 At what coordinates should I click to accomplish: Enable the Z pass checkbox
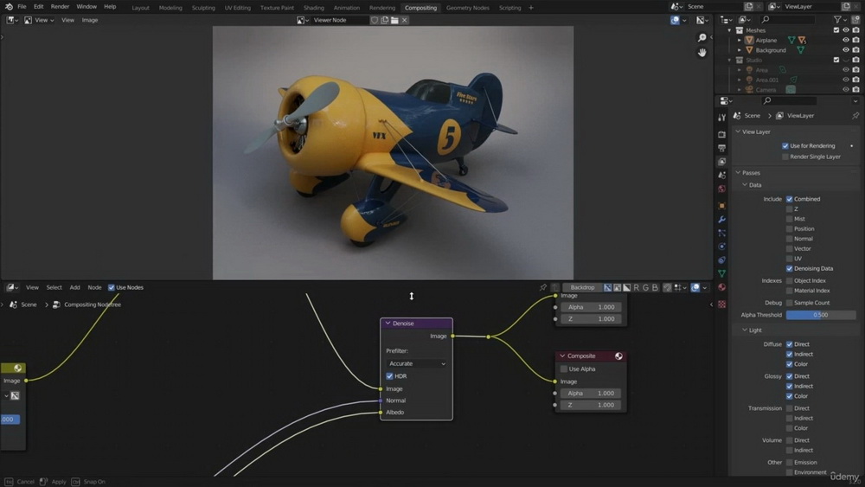[x=790, y=209]
